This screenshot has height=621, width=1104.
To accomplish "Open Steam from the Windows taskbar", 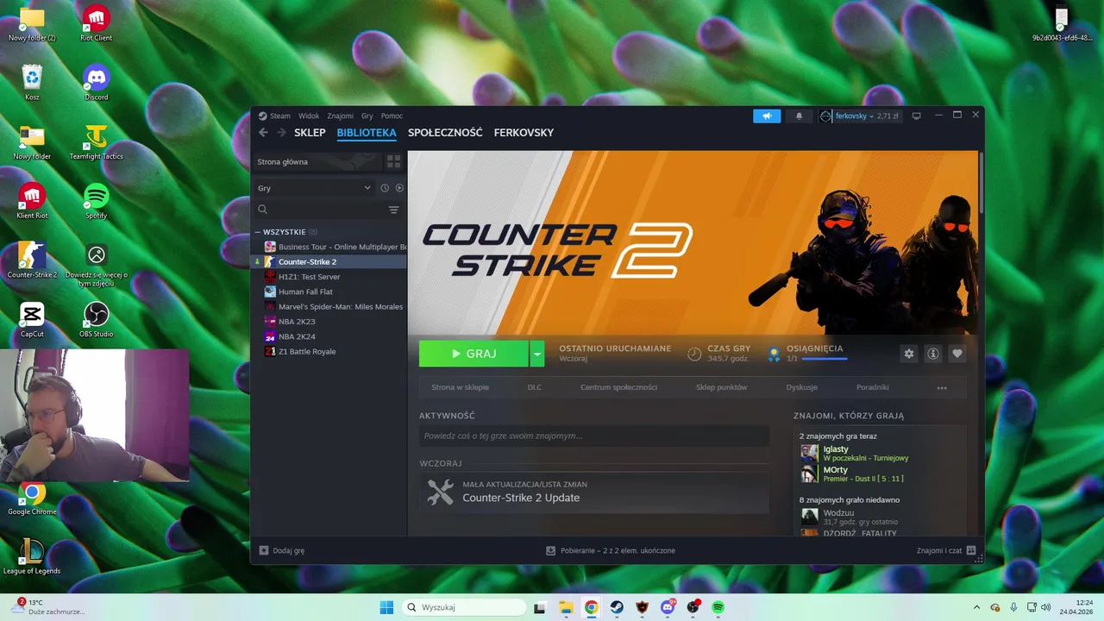I will (x=617, y=607).
